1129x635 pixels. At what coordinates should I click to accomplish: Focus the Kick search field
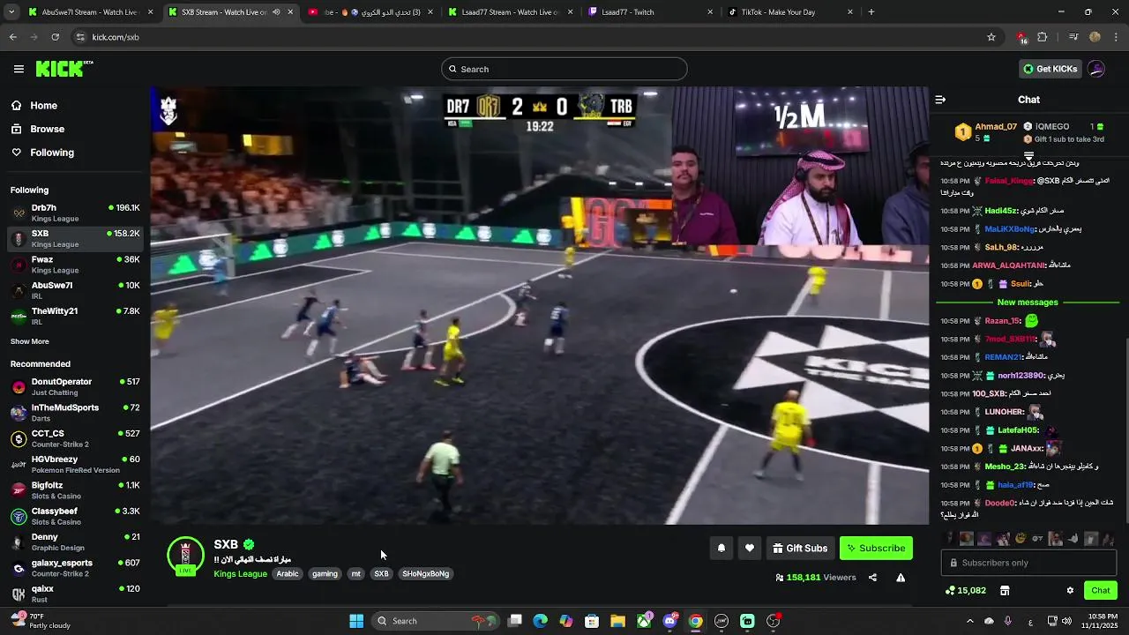tap(564, 69)
